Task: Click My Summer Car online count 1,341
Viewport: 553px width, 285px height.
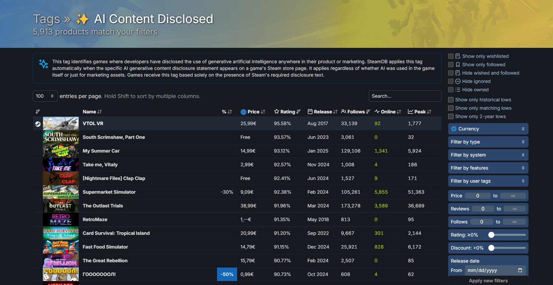Action: click(x=381, y=151)
